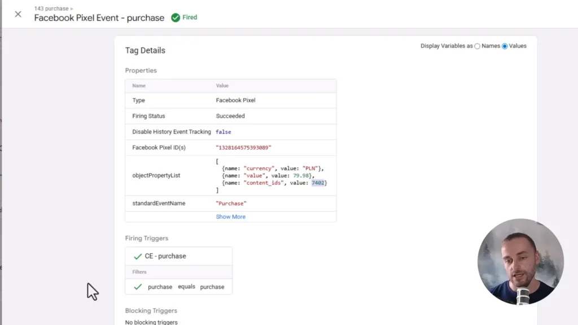
Task: Select the Values radio button
Action: click(x=505, y=46)
